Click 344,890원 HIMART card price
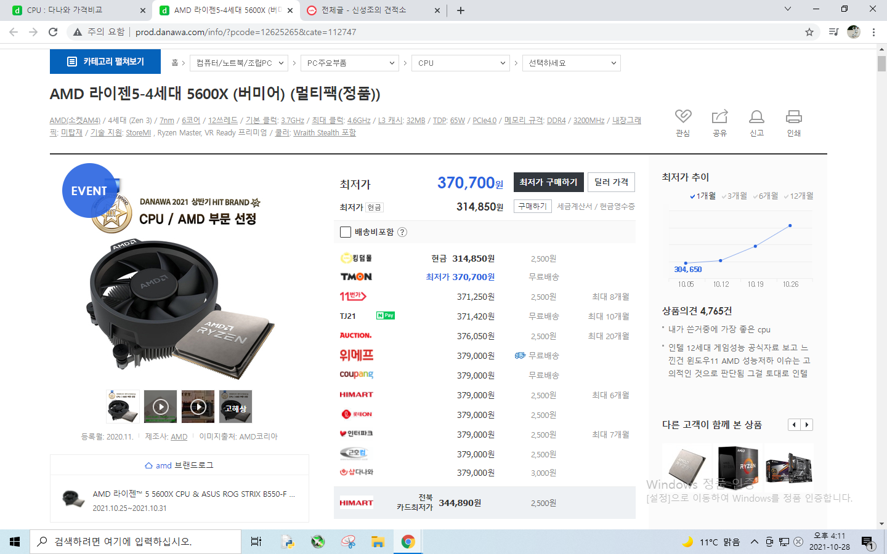 tap(460, 503)
